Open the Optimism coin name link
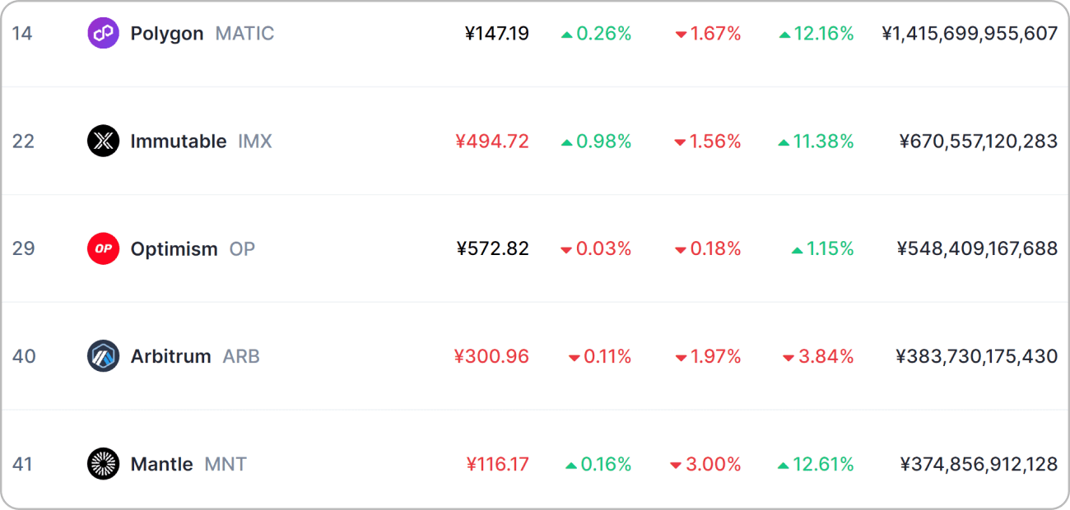The height and width of the screenshot is (510, 1070). 174,249
